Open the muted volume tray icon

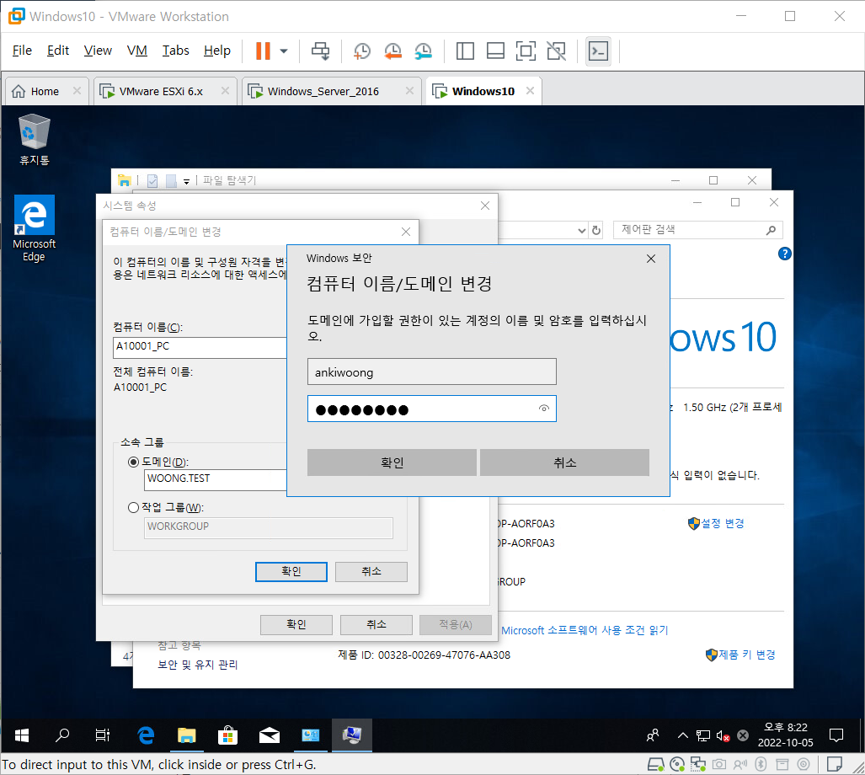(x=723, y=735)
